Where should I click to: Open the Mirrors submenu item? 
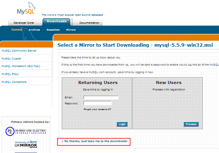pyautogui.click(x=71, y=30)
